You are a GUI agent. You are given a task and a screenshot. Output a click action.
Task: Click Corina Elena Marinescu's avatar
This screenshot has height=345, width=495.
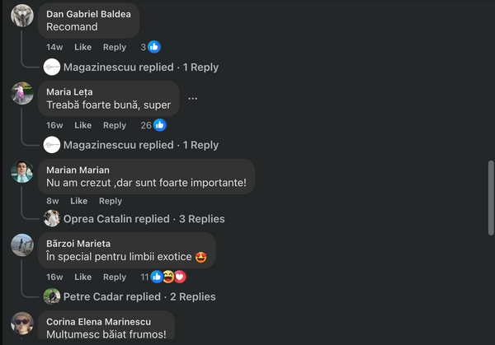23,324
